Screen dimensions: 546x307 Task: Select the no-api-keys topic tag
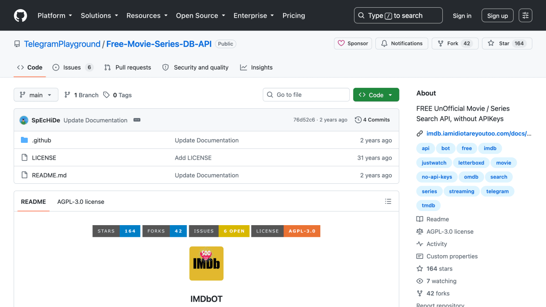[x=437, y=177]
